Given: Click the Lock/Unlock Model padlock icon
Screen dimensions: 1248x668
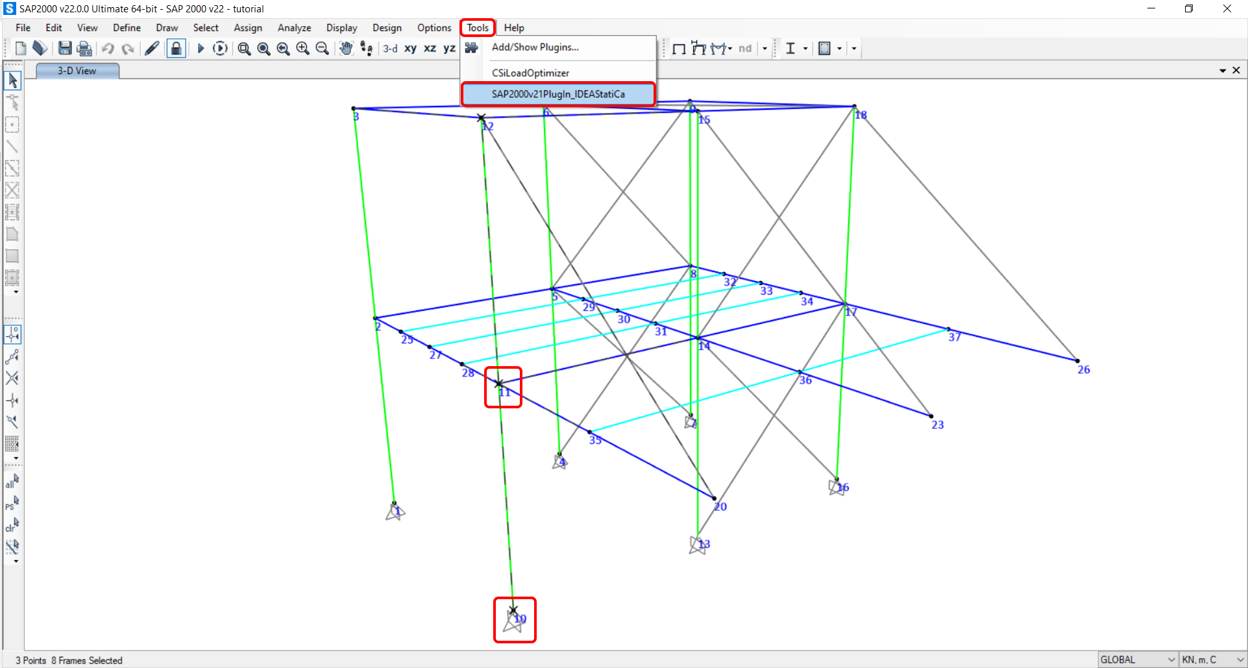Looking at the screenshot, I should [176, 49].
